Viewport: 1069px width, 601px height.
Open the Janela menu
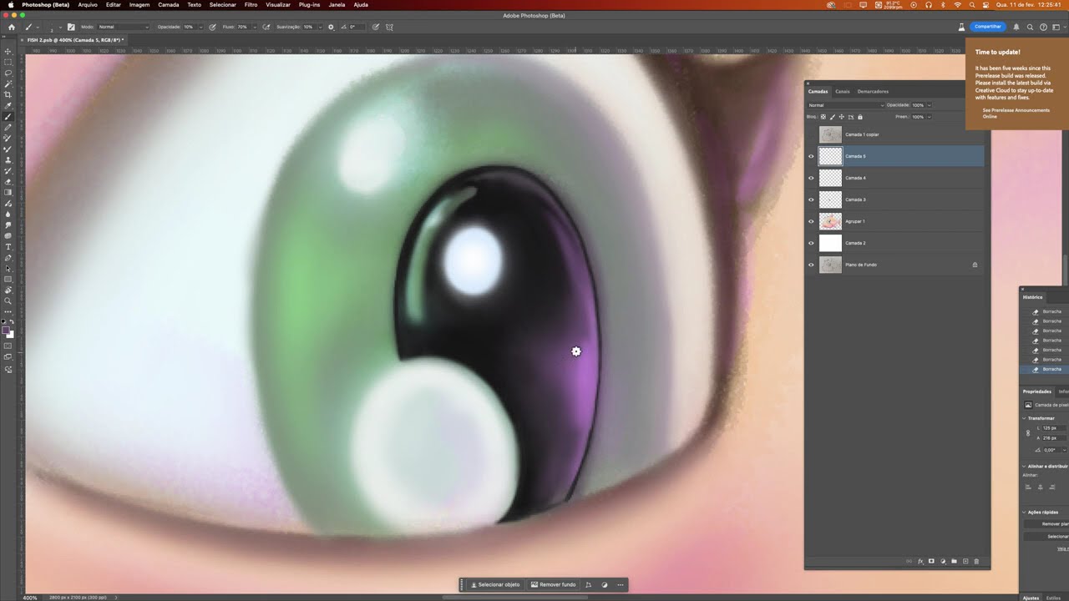337,4
